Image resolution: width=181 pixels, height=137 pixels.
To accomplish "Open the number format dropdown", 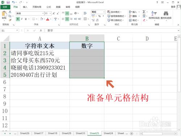I will [104, 12].
